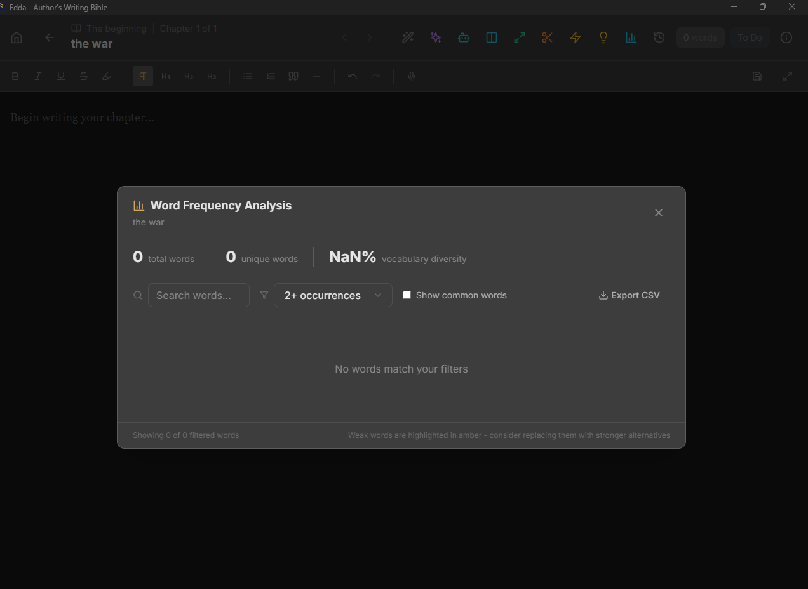Click the lightning quick-action icon

click(575, 37)
